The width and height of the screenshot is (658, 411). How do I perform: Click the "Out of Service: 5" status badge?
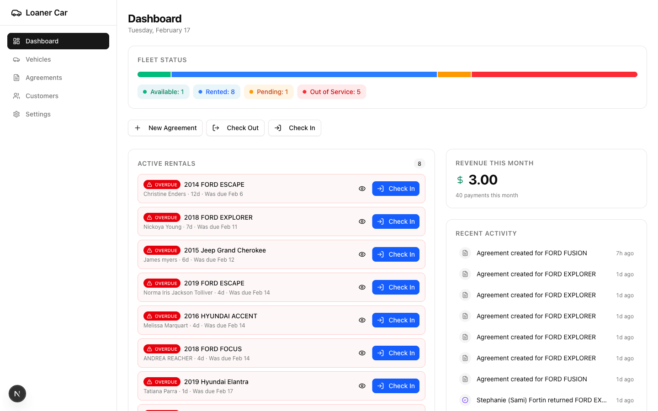(x=332, y=92)
